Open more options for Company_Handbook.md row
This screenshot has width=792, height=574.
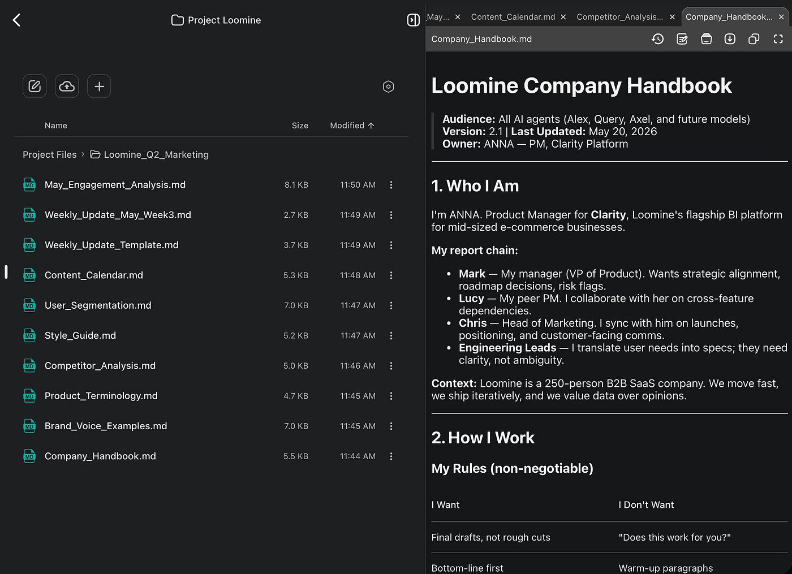391,456
